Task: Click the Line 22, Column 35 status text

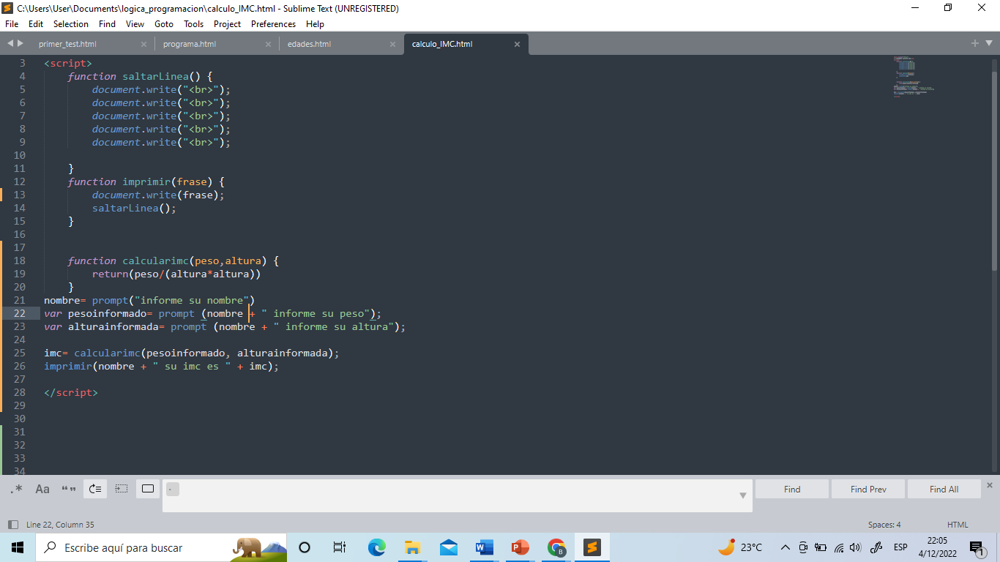Action: coord(60,525)
